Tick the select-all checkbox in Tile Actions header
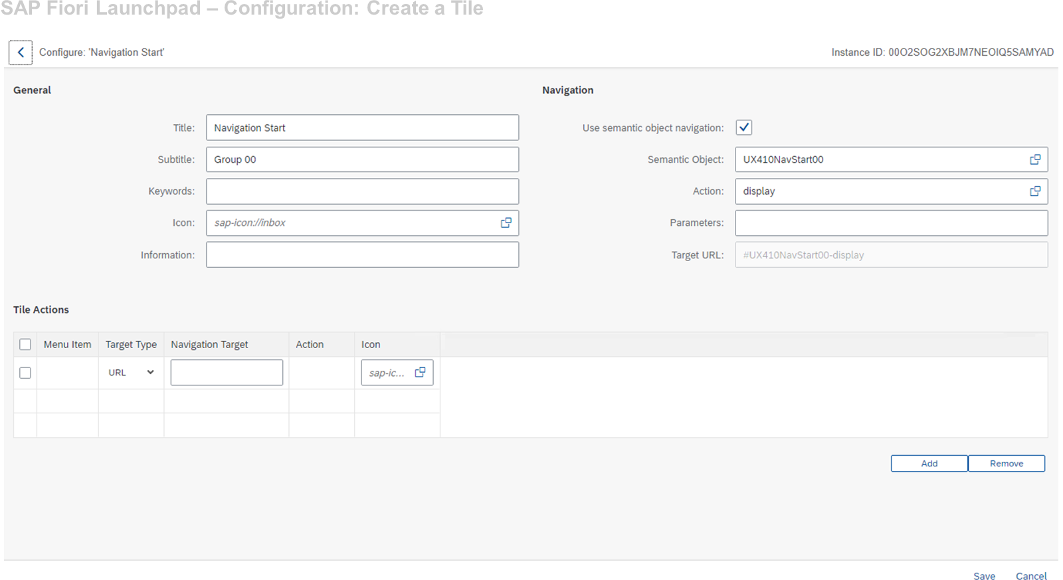Screen dimensions: 1063x580 tap(25, 344)
